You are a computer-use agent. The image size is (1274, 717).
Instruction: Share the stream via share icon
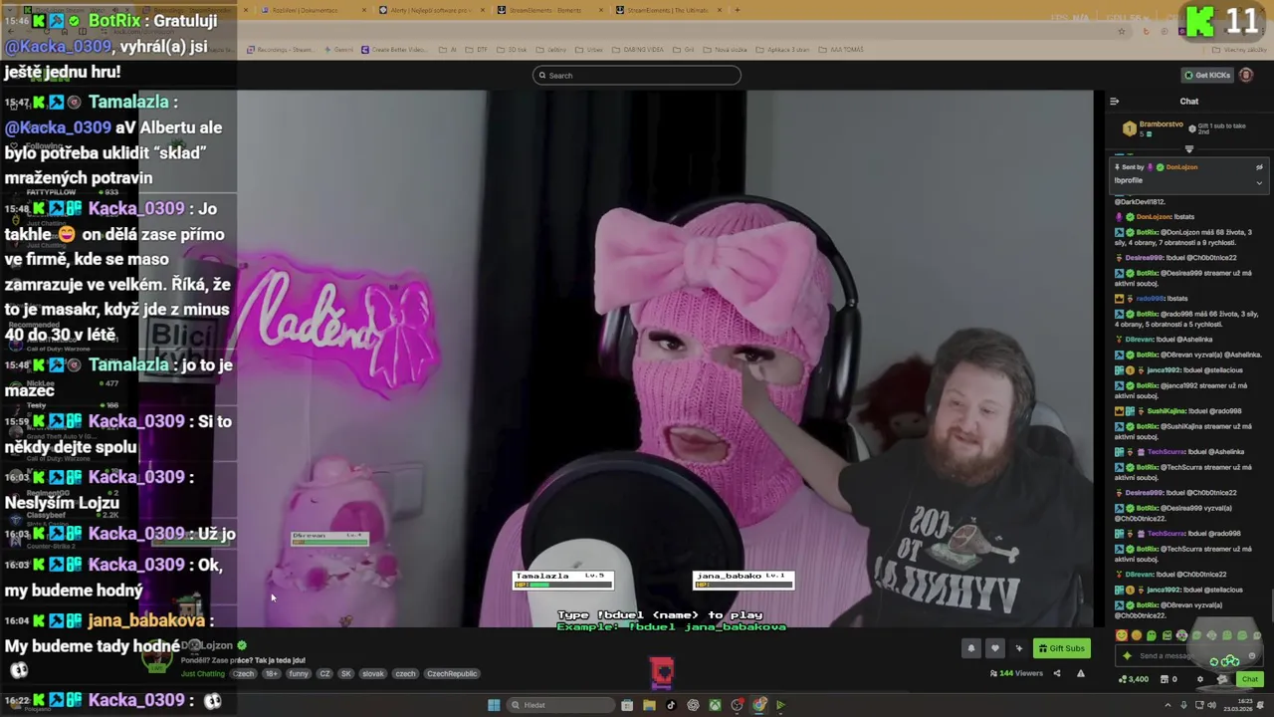1057,673
